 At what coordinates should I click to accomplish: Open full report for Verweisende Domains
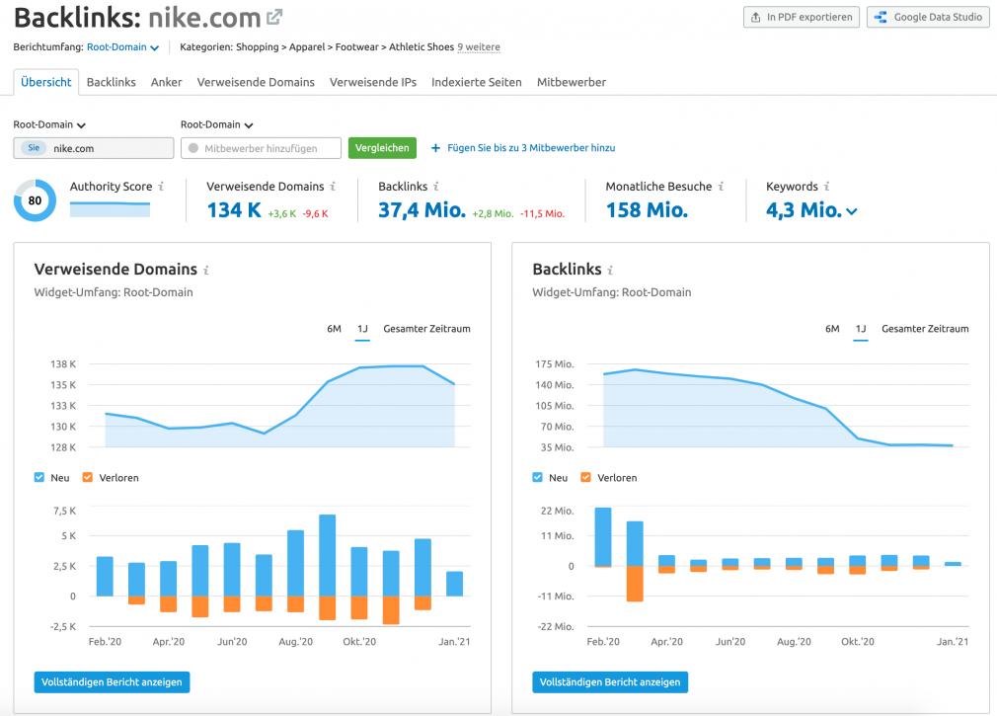pos(112,682)
